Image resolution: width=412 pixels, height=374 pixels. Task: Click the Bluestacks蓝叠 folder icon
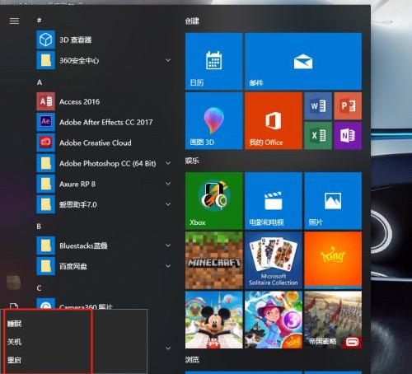(45, 245)
